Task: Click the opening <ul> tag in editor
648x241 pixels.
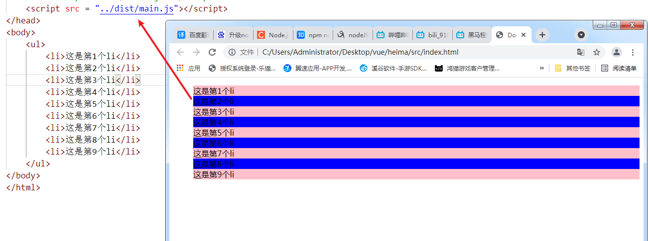Action: pos(35,44)
